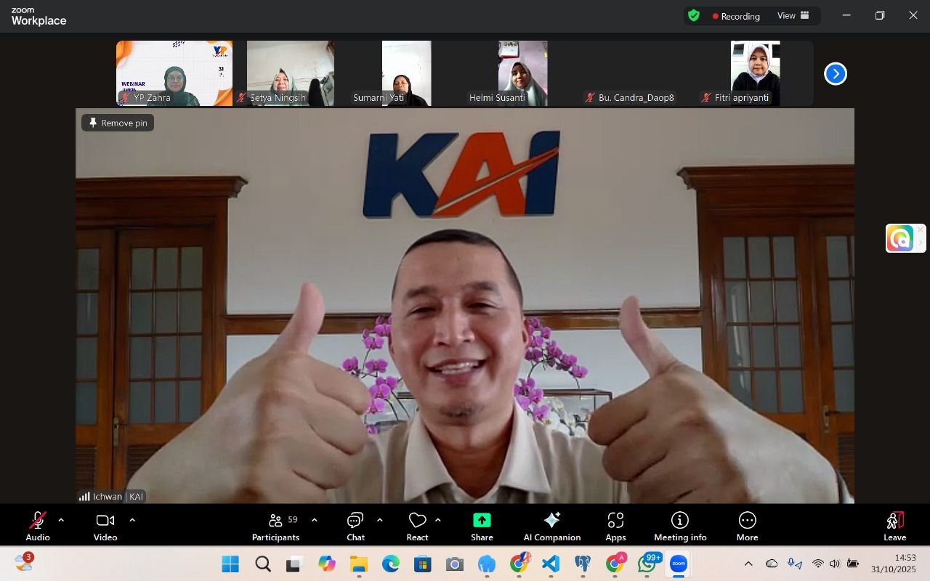Open the floating side widget icon
This screenshot has width=930, height=581.
[x=901, y=238]
